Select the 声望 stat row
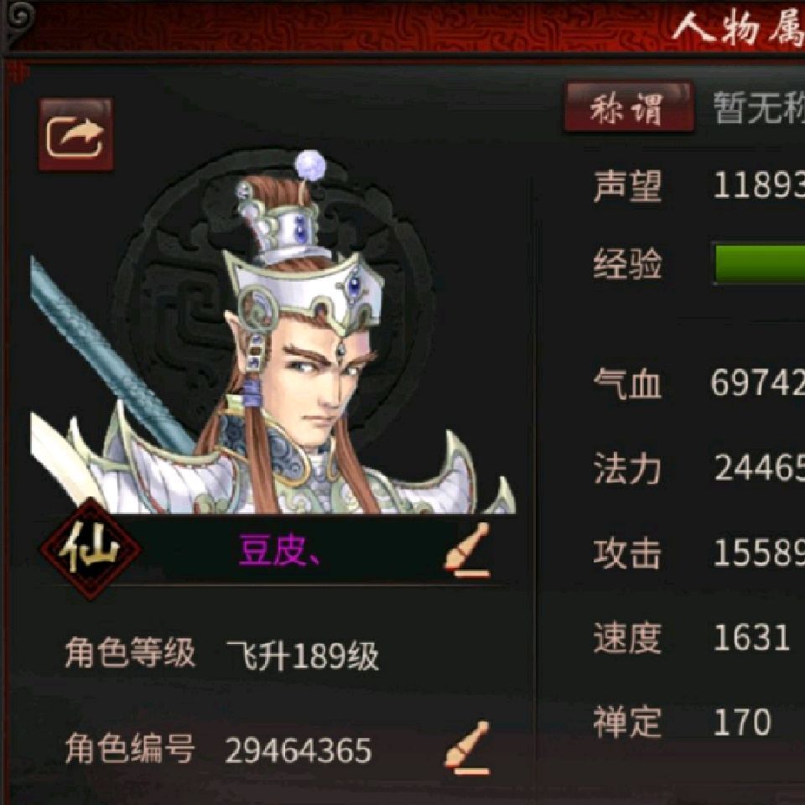 (699, 185)
